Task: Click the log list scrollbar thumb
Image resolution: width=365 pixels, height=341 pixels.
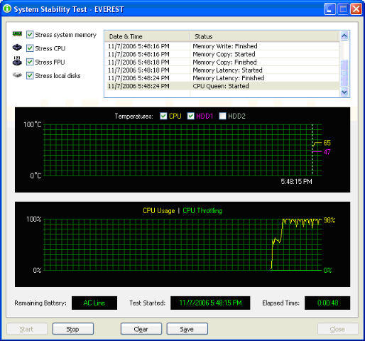Action: (344, 73)
